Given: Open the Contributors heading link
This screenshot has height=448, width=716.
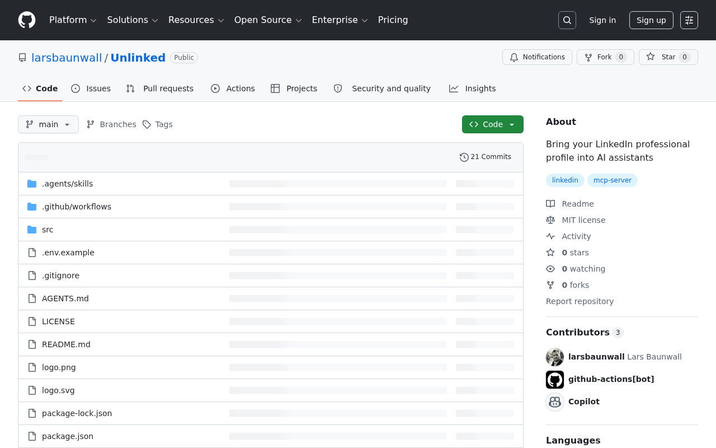Looking at the screenshot, I should click(x=585, y=332).
